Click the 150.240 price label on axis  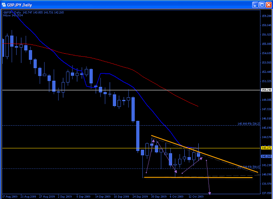pyautogui.click(x=266, y=90)
